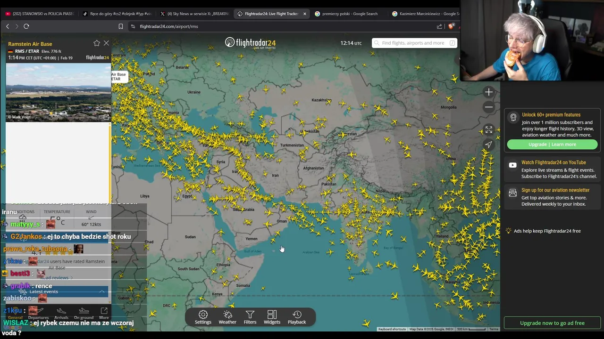Click the Turkmenistan map label
604x339 pixels.
[x=292, y=145]
